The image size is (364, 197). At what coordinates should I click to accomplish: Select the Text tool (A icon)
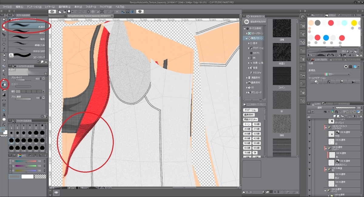(4, 115)
